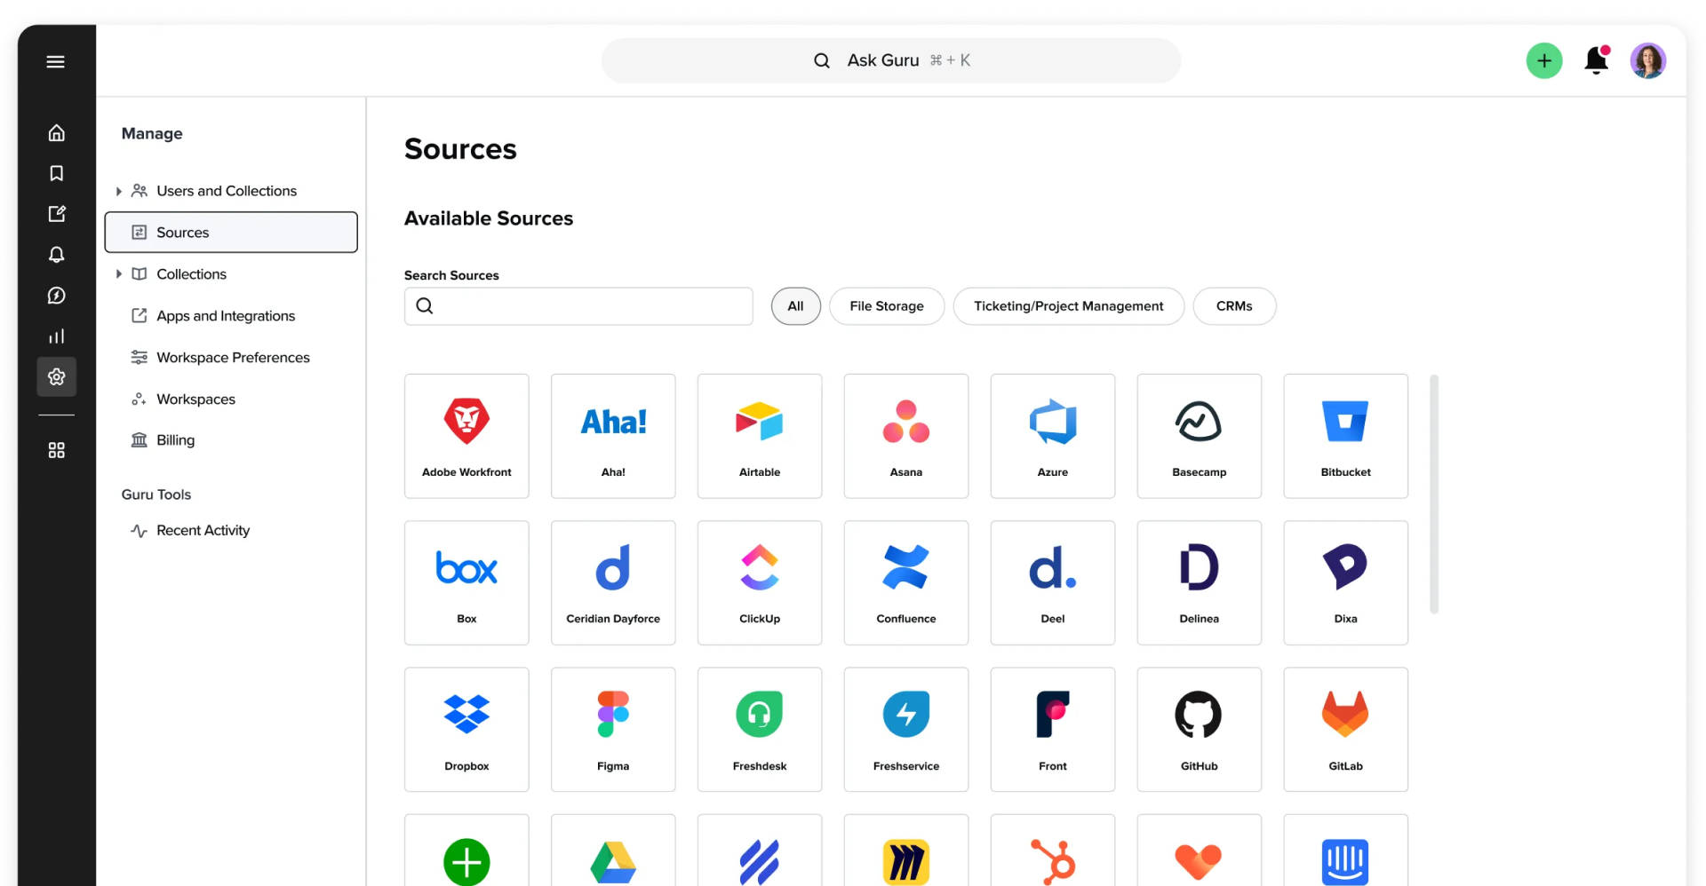Select the Deel source card
Viewport: 1706px width, 886px height.
1053,582
